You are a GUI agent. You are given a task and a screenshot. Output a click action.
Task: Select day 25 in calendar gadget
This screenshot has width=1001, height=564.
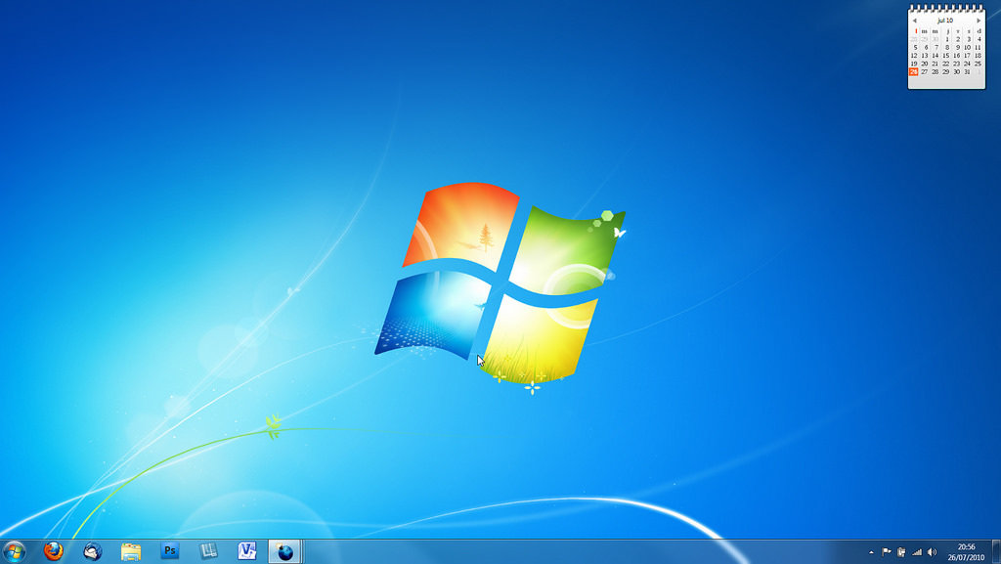[x=978, y=64]
